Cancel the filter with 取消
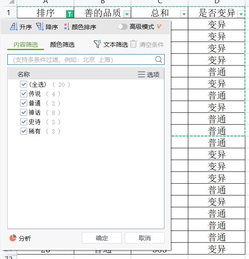 coord(145,238)
